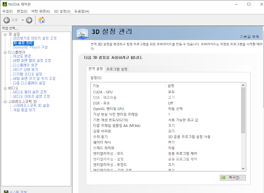Open 다중 디스플레이 설정
Screen dimensions: 264x193
click(x=29, y=83)
